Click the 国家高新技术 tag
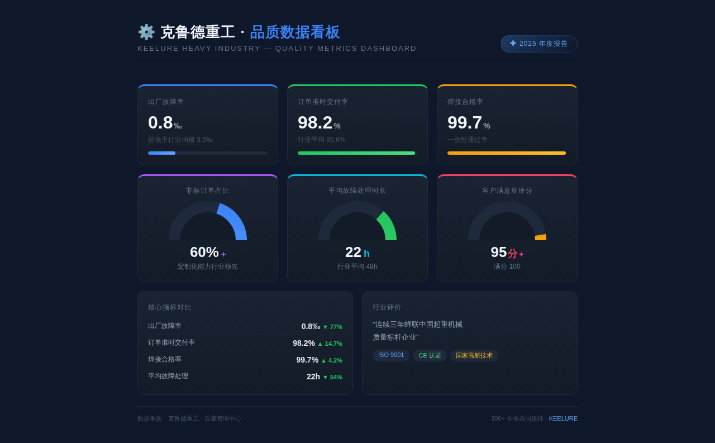The width and height of the screenshot is (715, 443). point(474,355)
